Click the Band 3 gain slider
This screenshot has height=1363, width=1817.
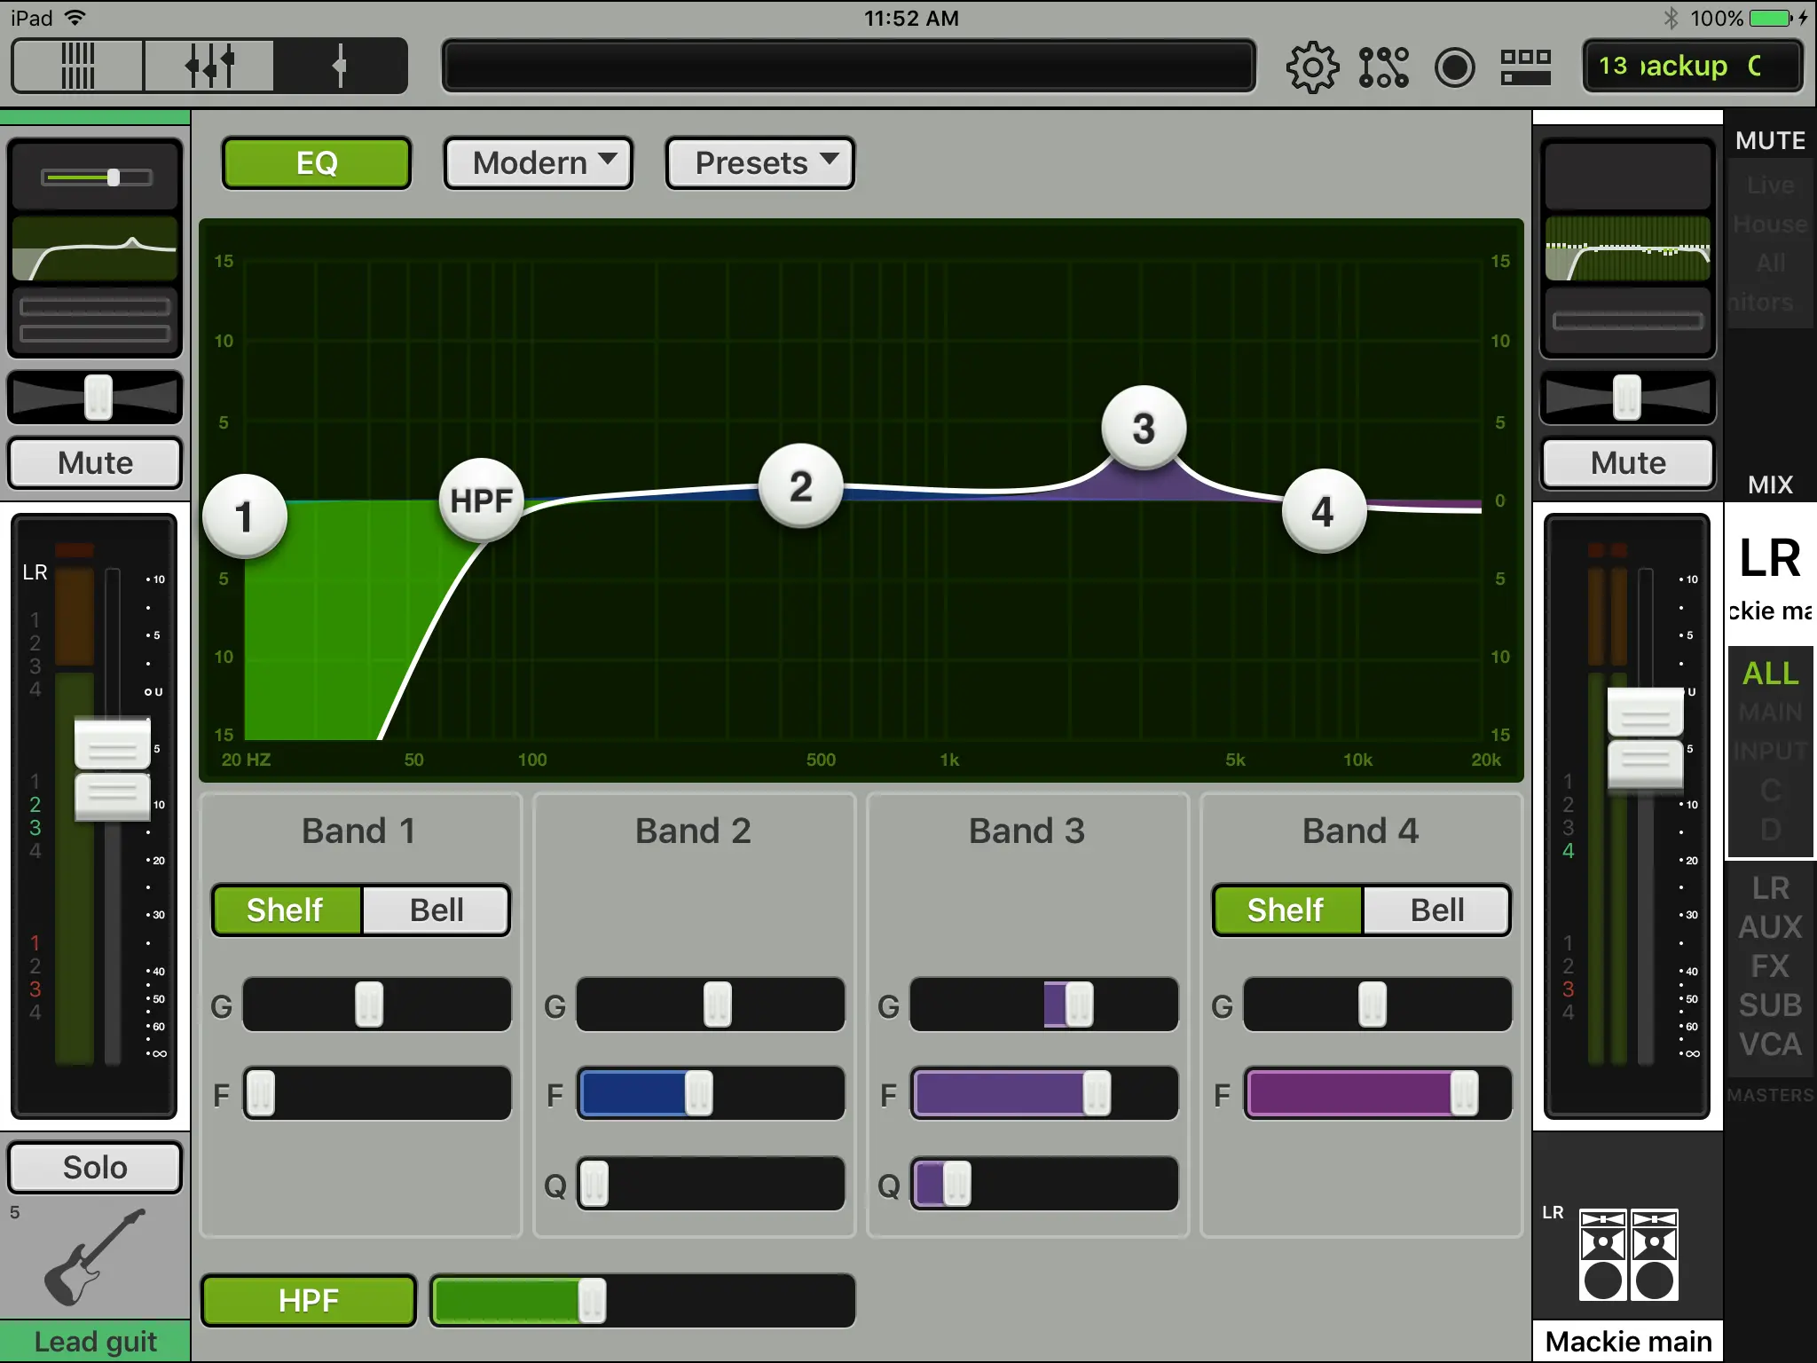click(1079, 1005)
